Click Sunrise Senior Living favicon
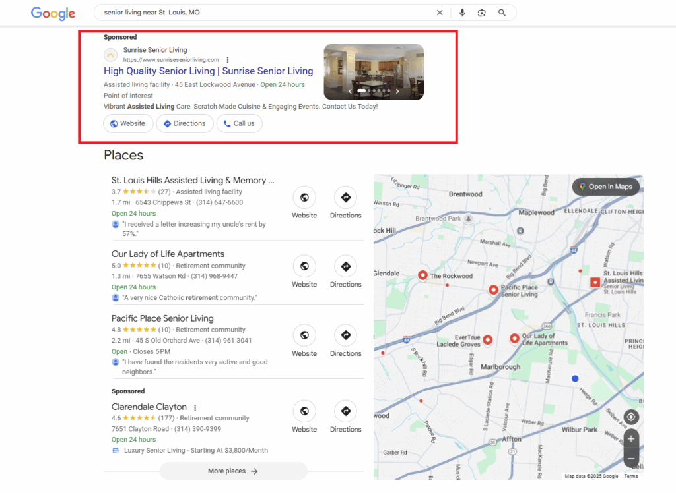Screen dimensions: 676x493 pos(110,55)
